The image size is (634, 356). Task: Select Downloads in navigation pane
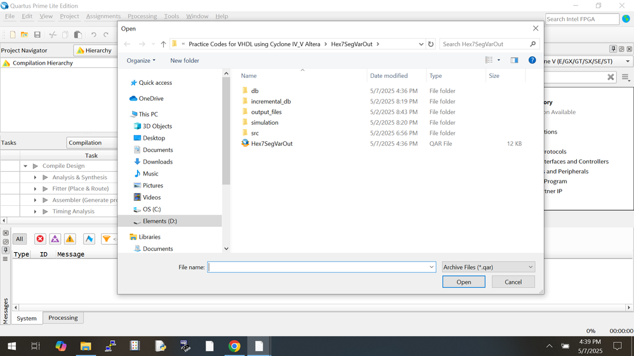[157, 162]
